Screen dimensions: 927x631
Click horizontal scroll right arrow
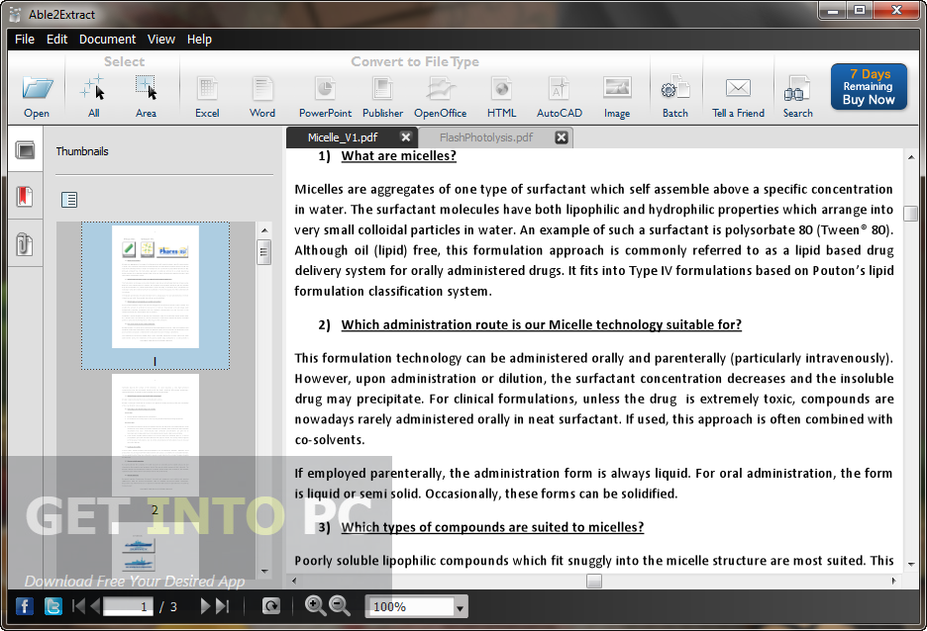pos(894,581)
